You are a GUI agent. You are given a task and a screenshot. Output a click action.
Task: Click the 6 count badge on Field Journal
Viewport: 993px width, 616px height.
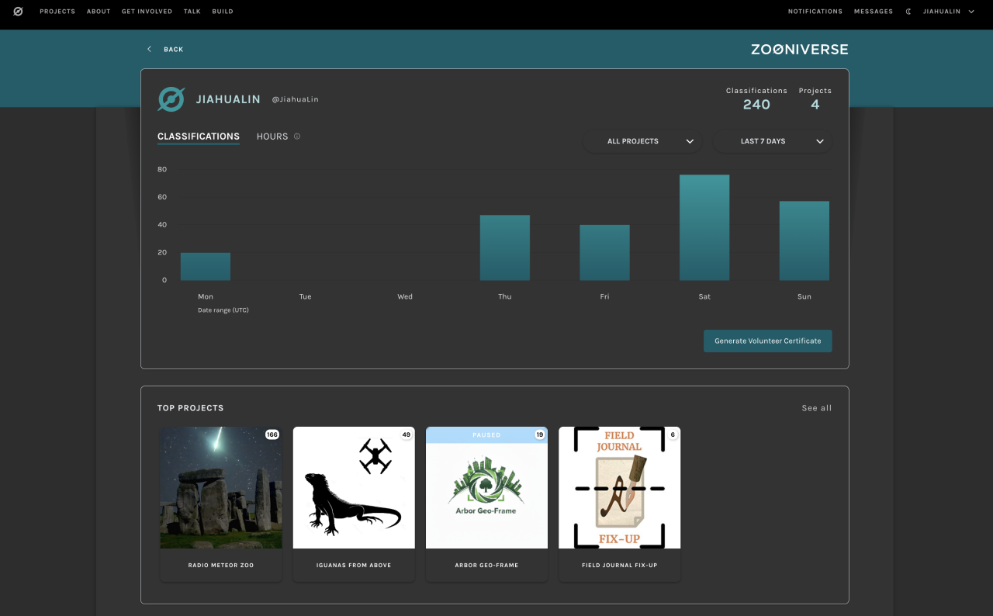(x=673, y=434)
